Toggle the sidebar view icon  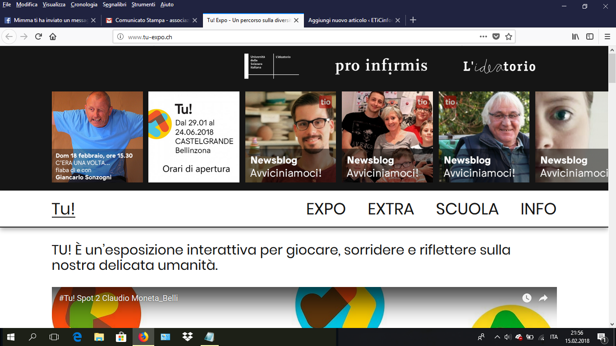(x=590, y=37)
